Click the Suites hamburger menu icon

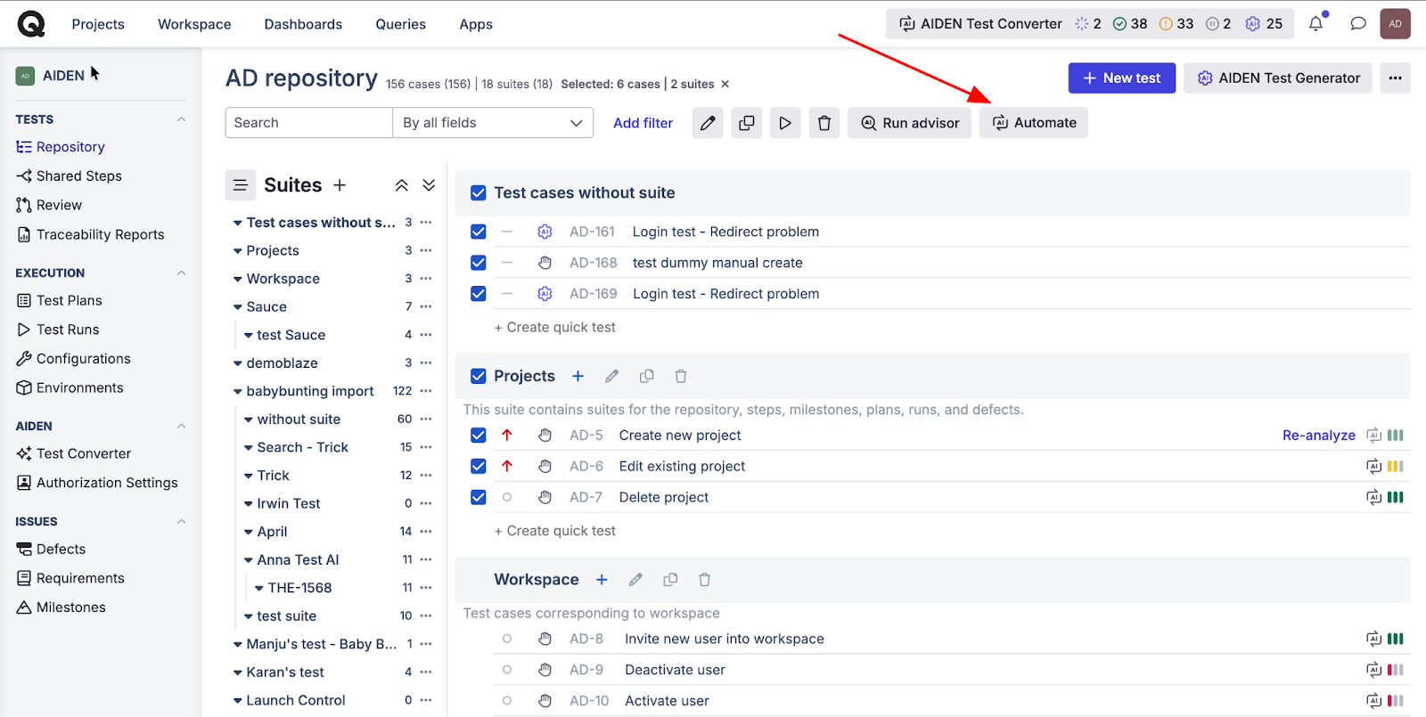[x=240, y=185]
